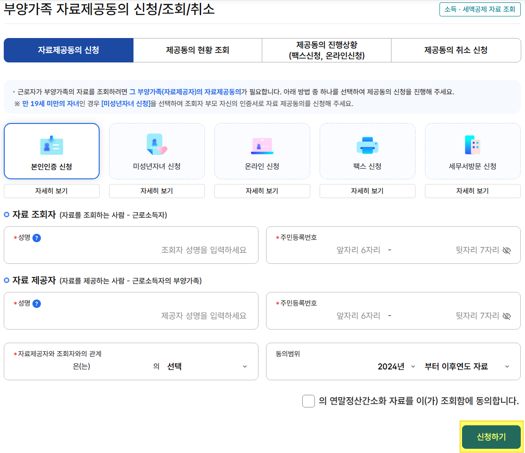The width and height of the screenshot is (525, 453).
Task: Click 자세히 보기 under 미성년자녀 신청
Action: (157, 191)
